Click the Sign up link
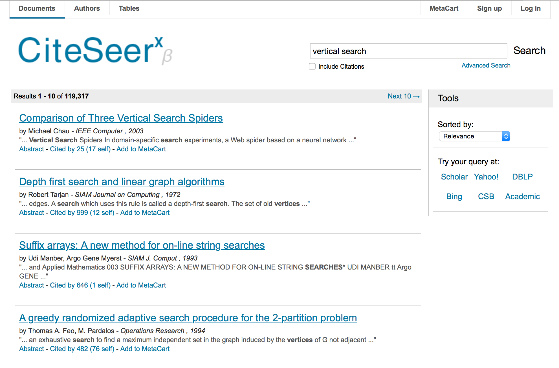 [x=489, y=8]
